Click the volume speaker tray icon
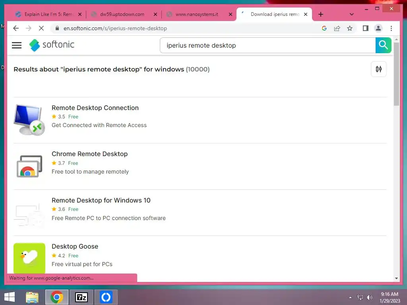Screen dimensions: 407x305 (x=370, y=297)
